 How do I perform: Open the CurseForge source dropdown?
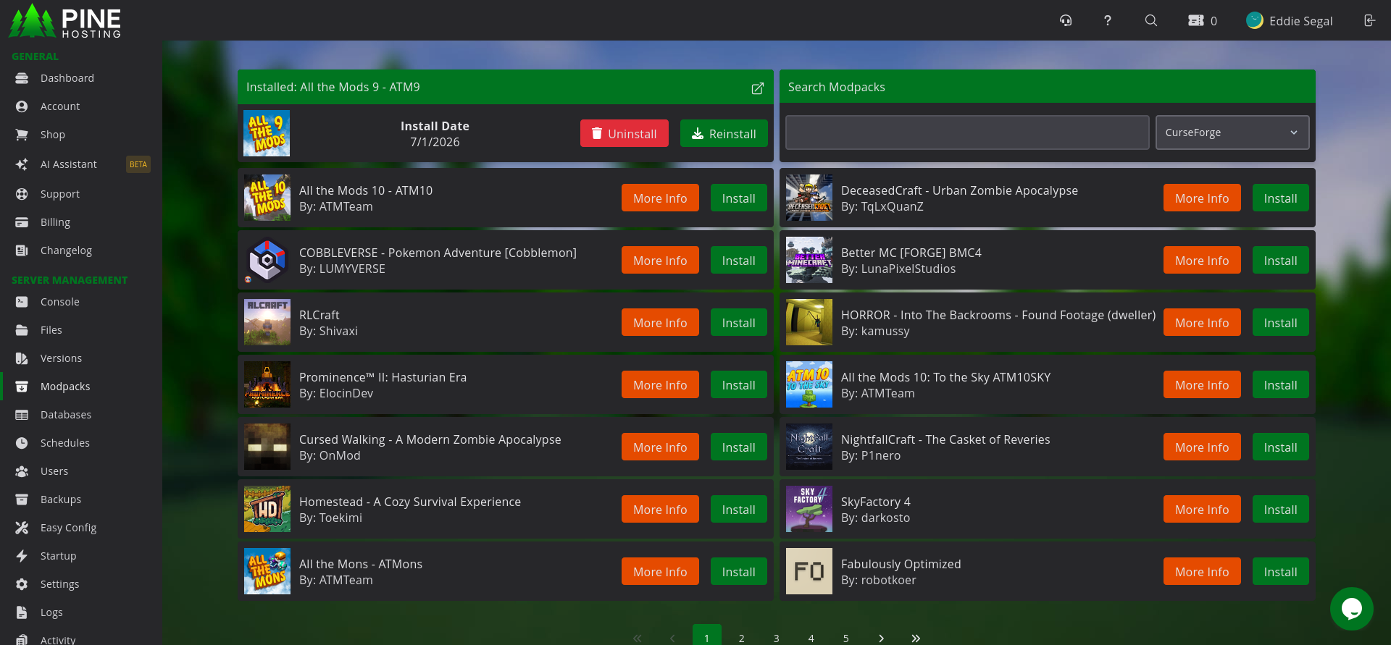1232,132
